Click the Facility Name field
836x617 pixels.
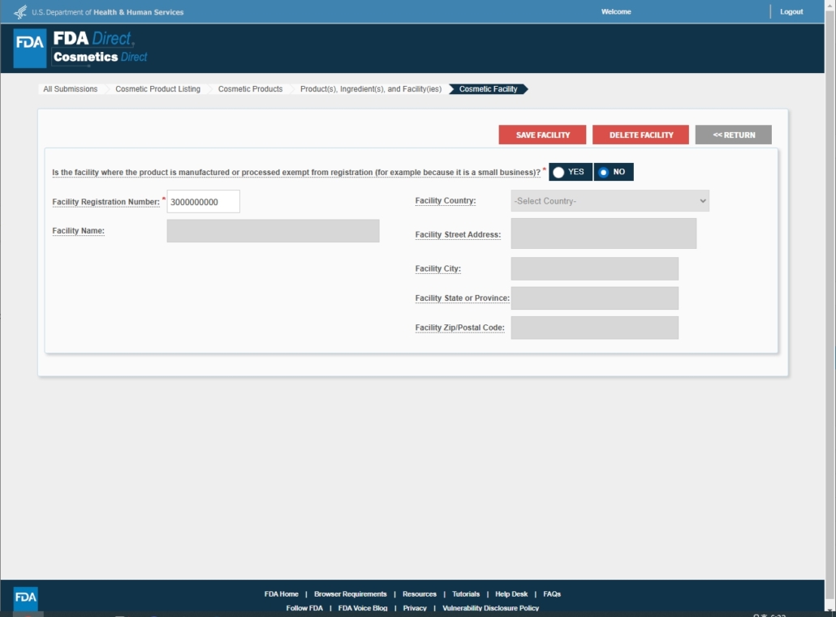[x=273, y=231]
